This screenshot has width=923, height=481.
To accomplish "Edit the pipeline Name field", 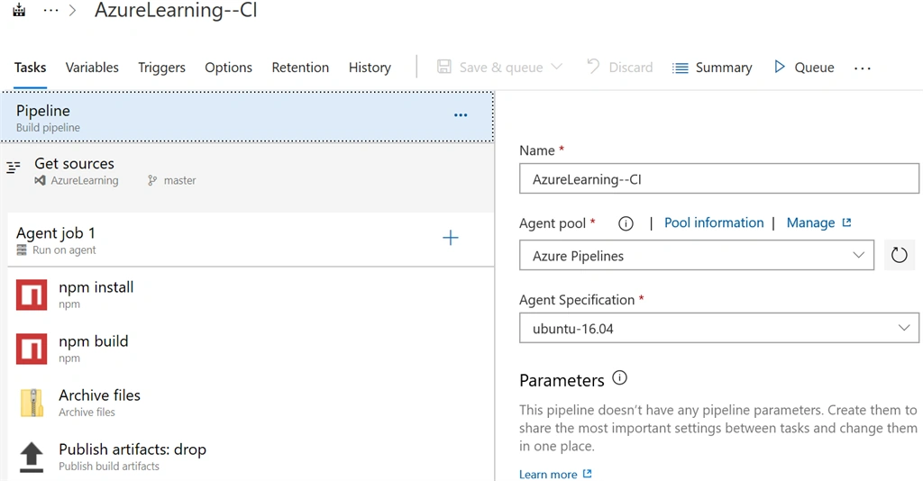I will [718, 178].
